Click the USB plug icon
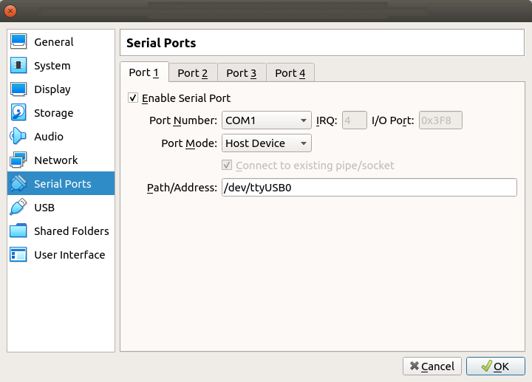This screenshot has height=382, width=532. pyautogui.click(x=18, y=207)
